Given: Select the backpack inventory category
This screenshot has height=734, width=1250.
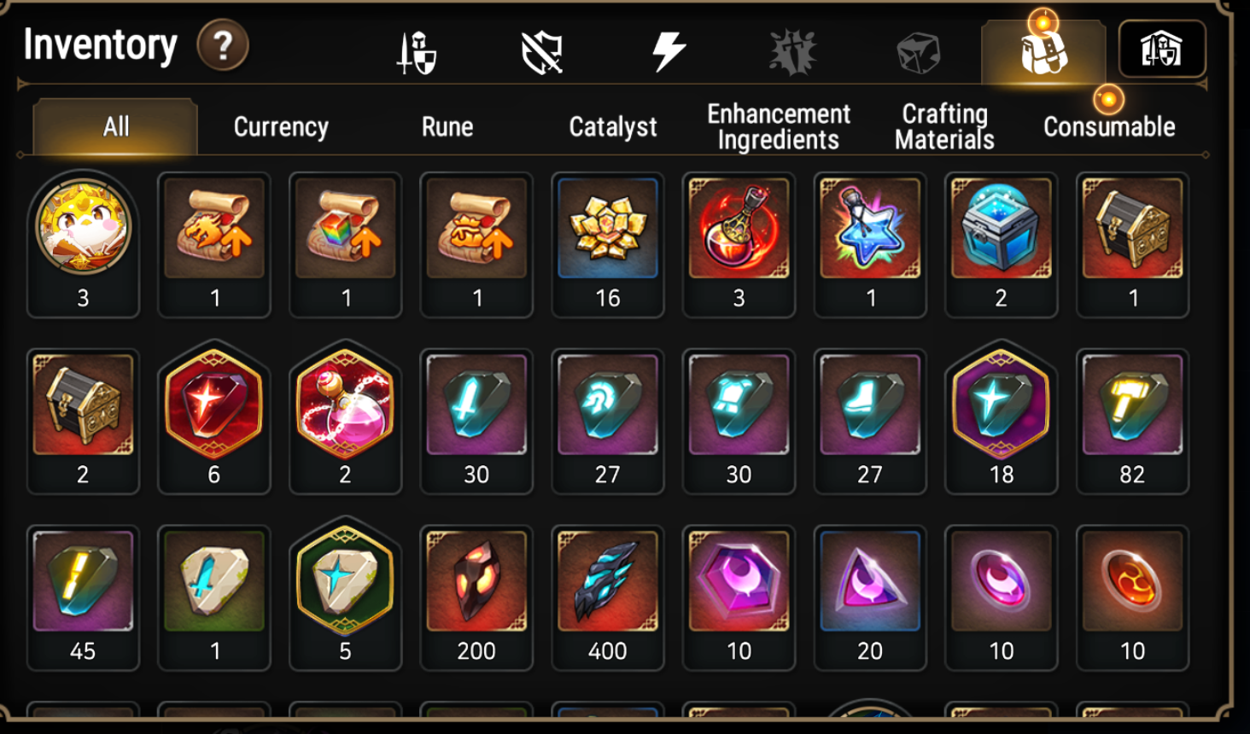Looking at the screenshot, I should point(1043,52).
